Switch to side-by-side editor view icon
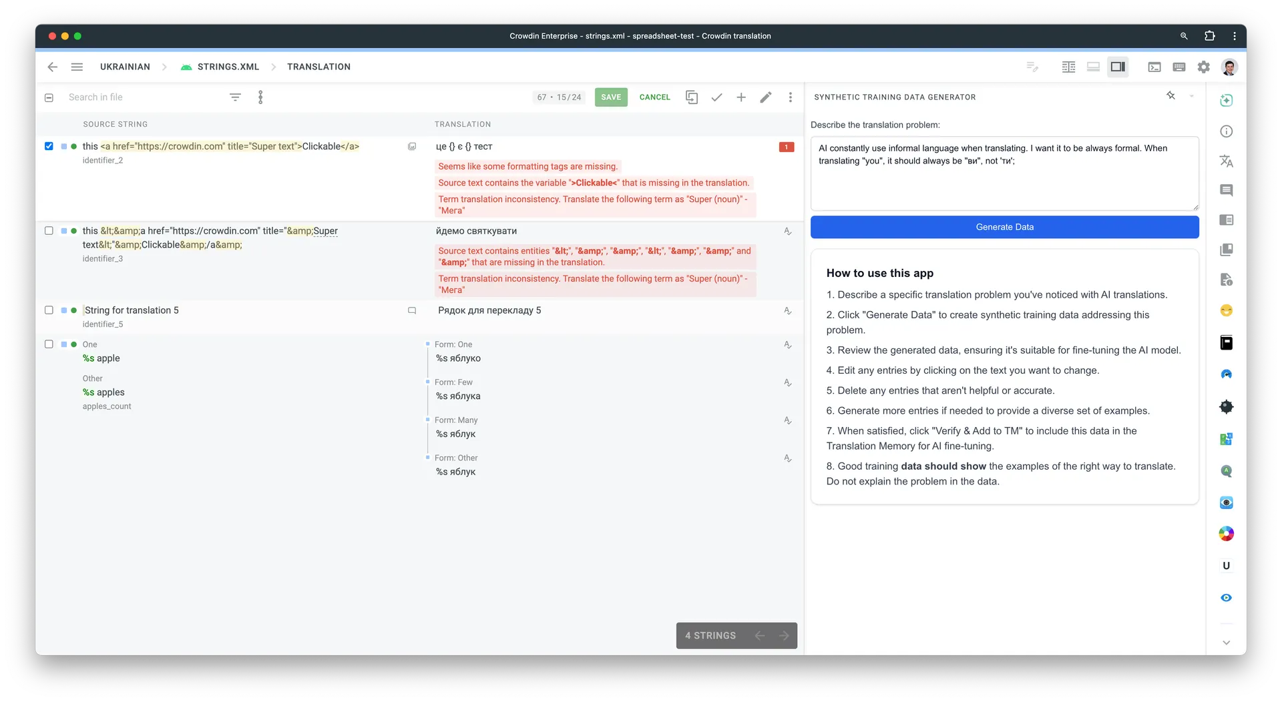 tap(1068, 67)
